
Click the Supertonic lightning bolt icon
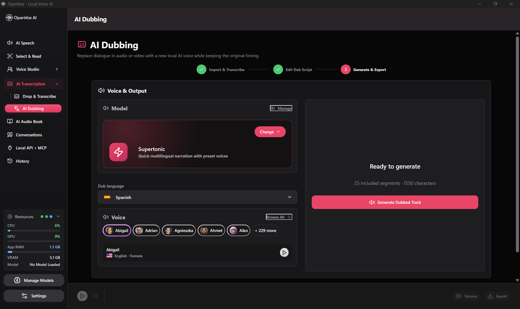click(x=118, y=152)
